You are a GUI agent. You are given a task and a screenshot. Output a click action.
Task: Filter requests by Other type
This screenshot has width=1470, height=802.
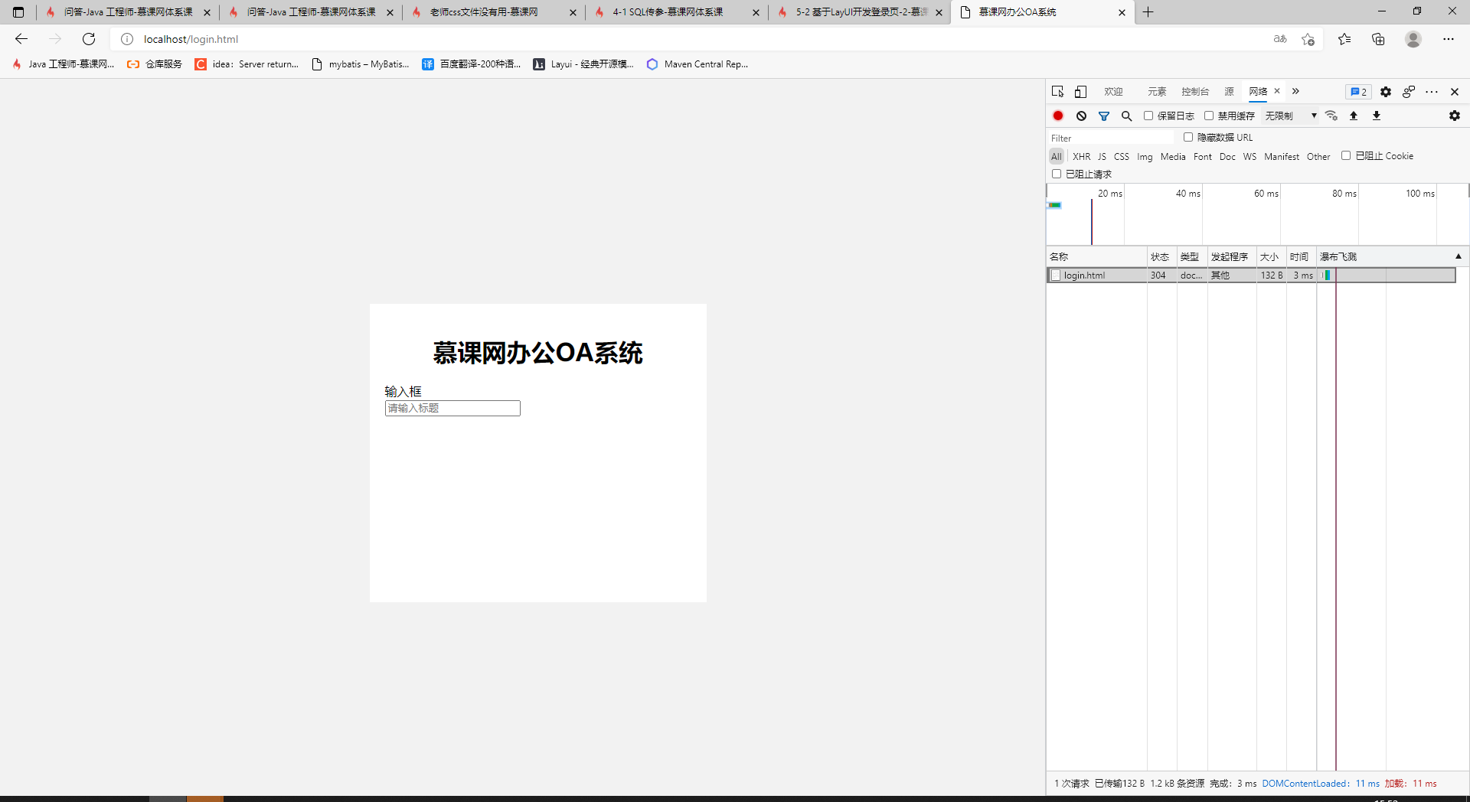point(1318,156)
